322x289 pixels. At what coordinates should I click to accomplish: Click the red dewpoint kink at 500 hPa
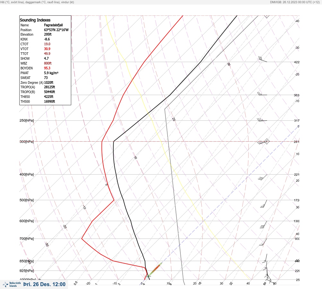(114, 200)
